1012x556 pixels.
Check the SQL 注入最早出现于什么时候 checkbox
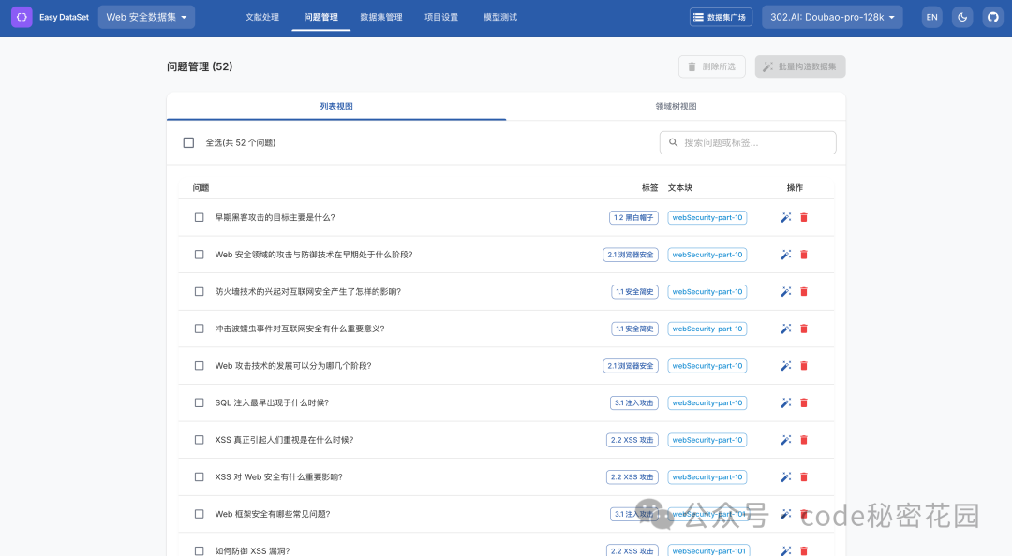click(200, 403)
